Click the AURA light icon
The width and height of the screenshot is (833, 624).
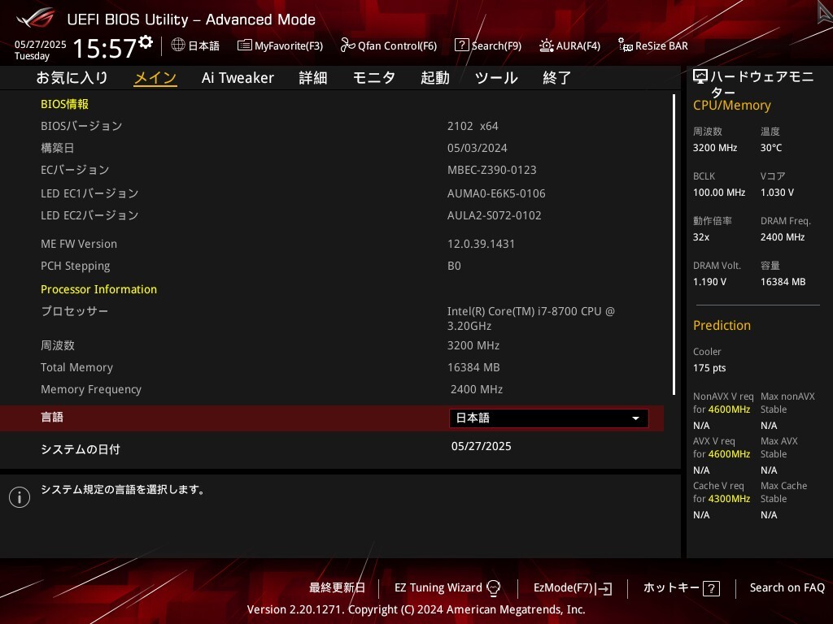point(546,45)
